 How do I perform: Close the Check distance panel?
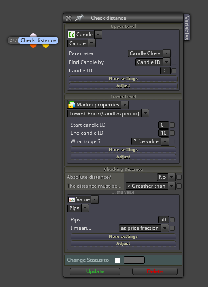click(x=68, y=18)
